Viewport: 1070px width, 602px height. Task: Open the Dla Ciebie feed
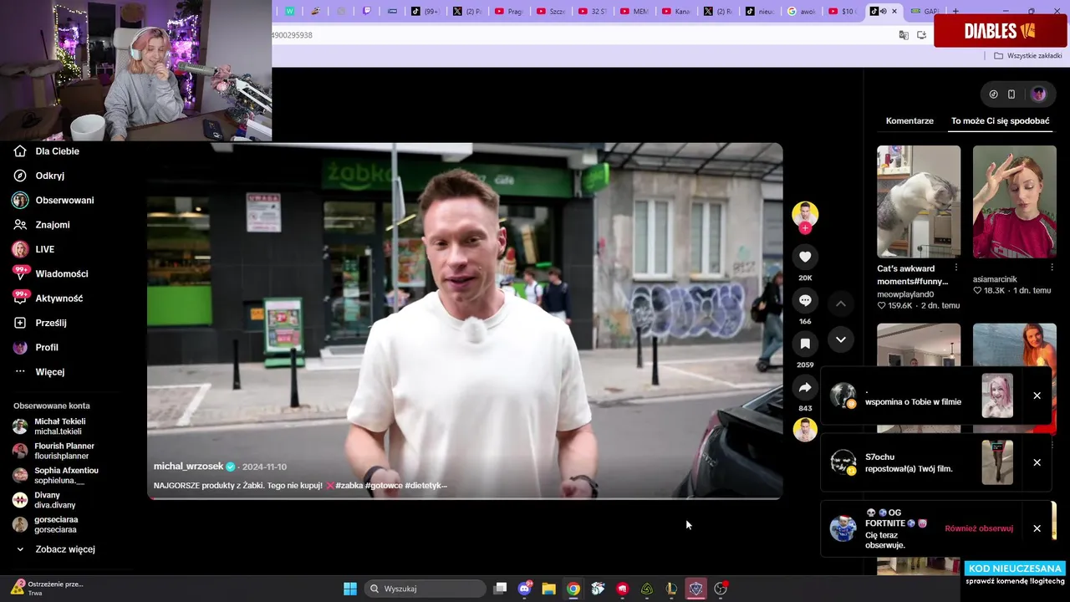47,151
